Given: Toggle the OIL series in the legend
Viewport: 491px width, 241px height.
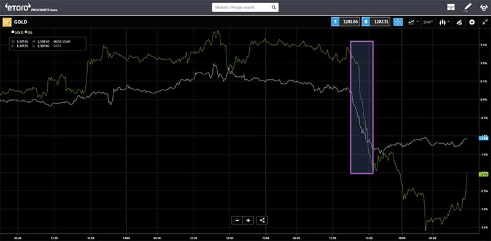Looking at the screenshot, I should click(28, 33).
